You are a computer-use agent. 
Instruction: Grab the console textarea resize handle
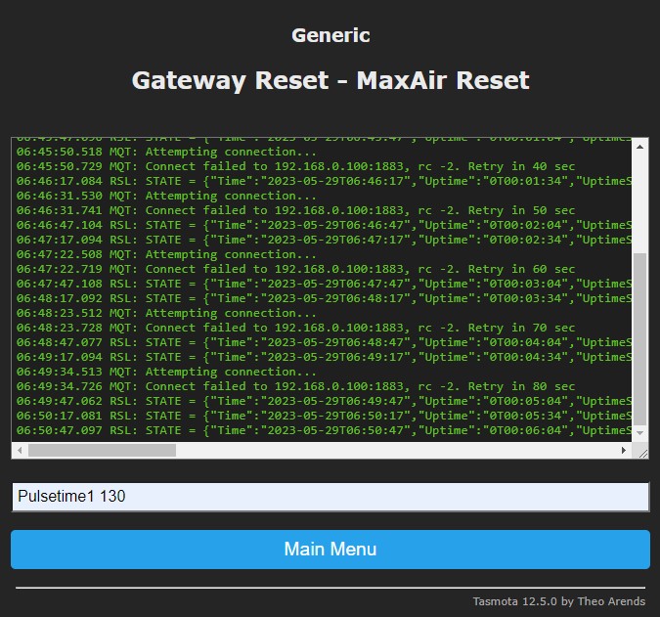point(641,451)
